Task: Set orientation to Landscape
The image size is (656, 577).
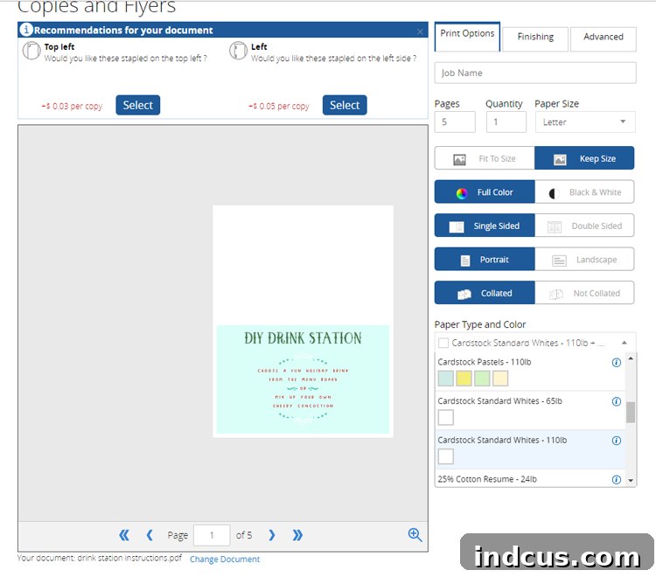Action: (x=584, y=260)
